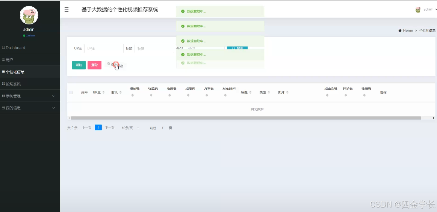Viewport: 437px width, 212px height.
Task: Select page 1 in pagination
Action: point(98,128)
